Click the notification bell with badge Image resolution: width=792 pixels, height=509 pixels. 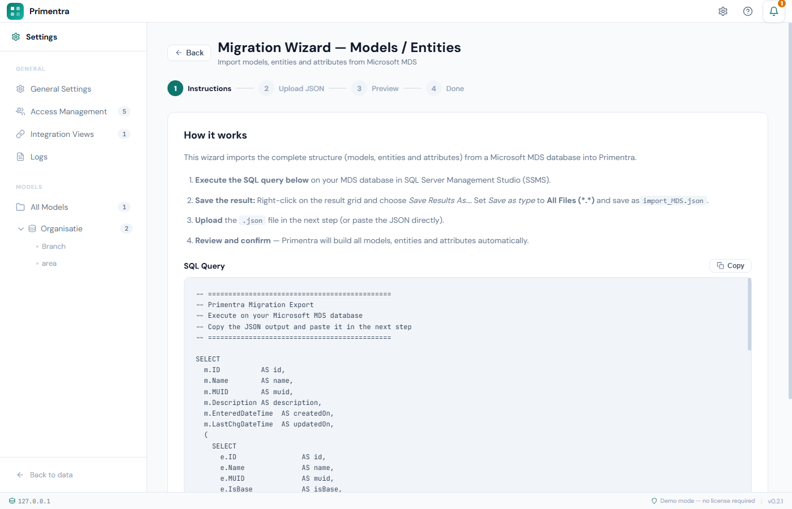774,11
